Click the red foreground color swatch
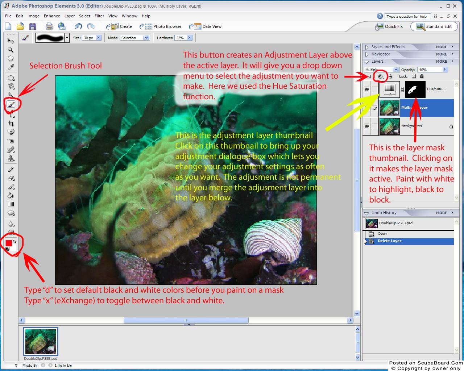 click(x=8, y=243)
